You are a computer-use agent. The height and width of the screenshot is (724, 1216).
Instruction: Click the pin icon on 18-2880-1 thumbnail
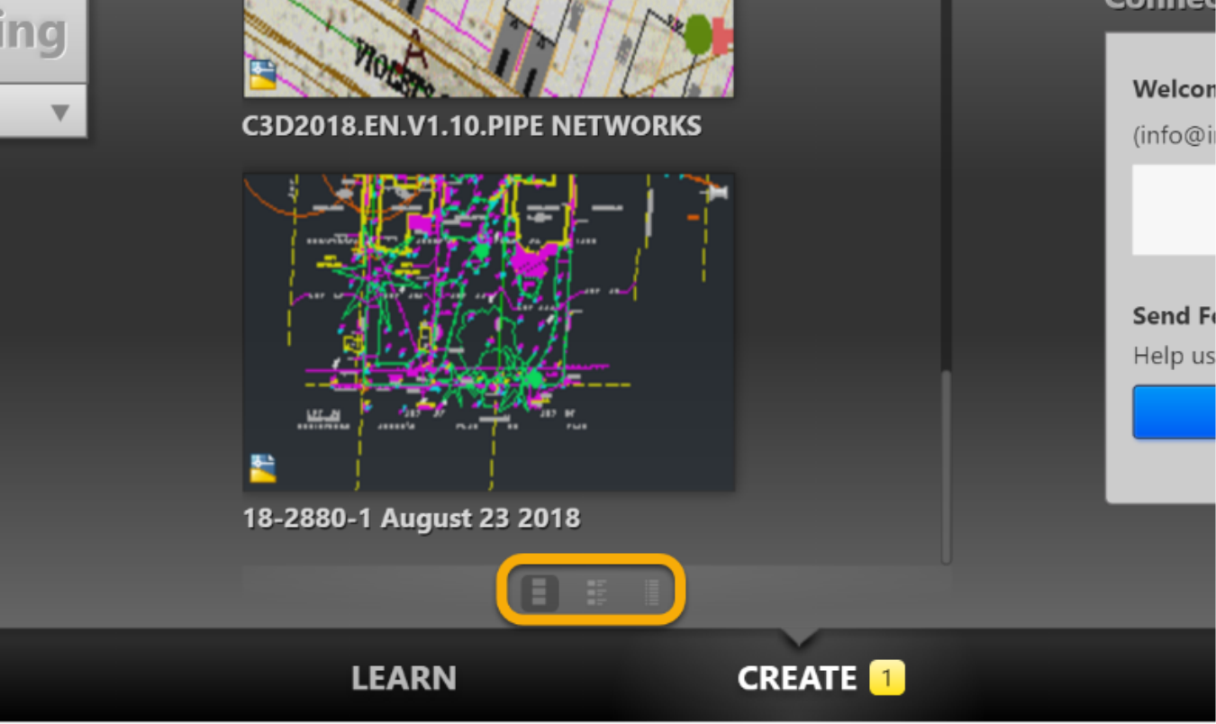[x=717, y=192]
